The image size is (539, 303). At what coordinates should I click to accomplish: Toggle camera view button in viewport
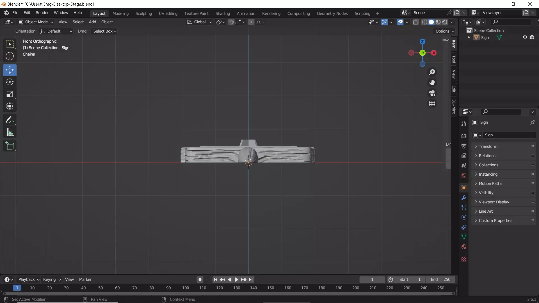(x=432, y=93)
